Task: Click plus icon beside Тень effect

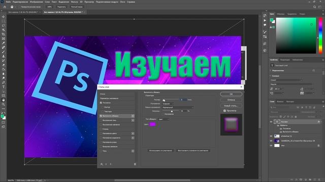Action: point(133,151)
